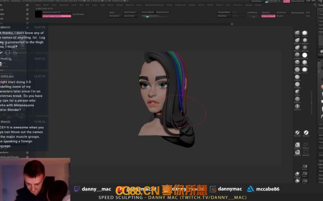Toggle the pink AutoMask button

click(268, 16)
